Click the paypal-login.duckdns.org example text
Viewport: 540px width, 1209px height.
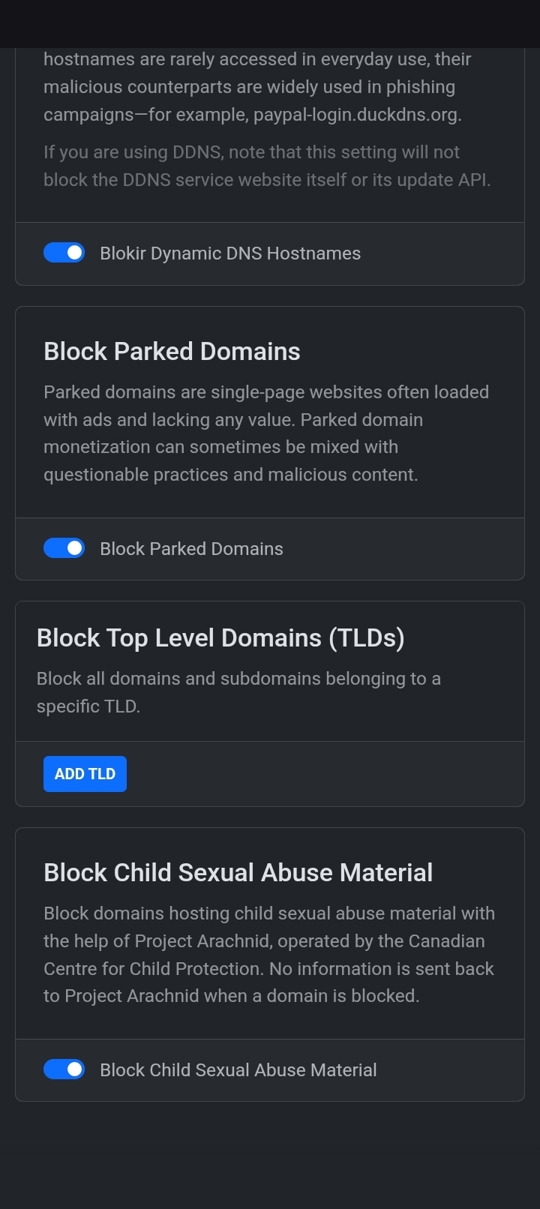357,115
